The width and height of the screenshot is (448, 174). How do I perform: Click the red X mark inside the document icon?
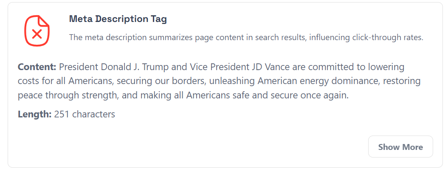pyautogui.click(x=37, y=34)
